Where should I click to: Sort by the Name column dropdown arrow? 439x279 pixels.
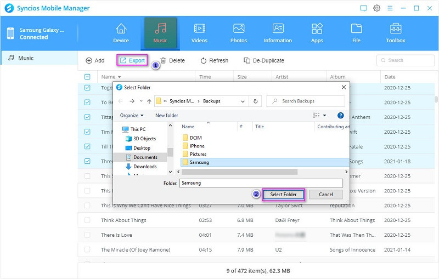click(120, 77)
